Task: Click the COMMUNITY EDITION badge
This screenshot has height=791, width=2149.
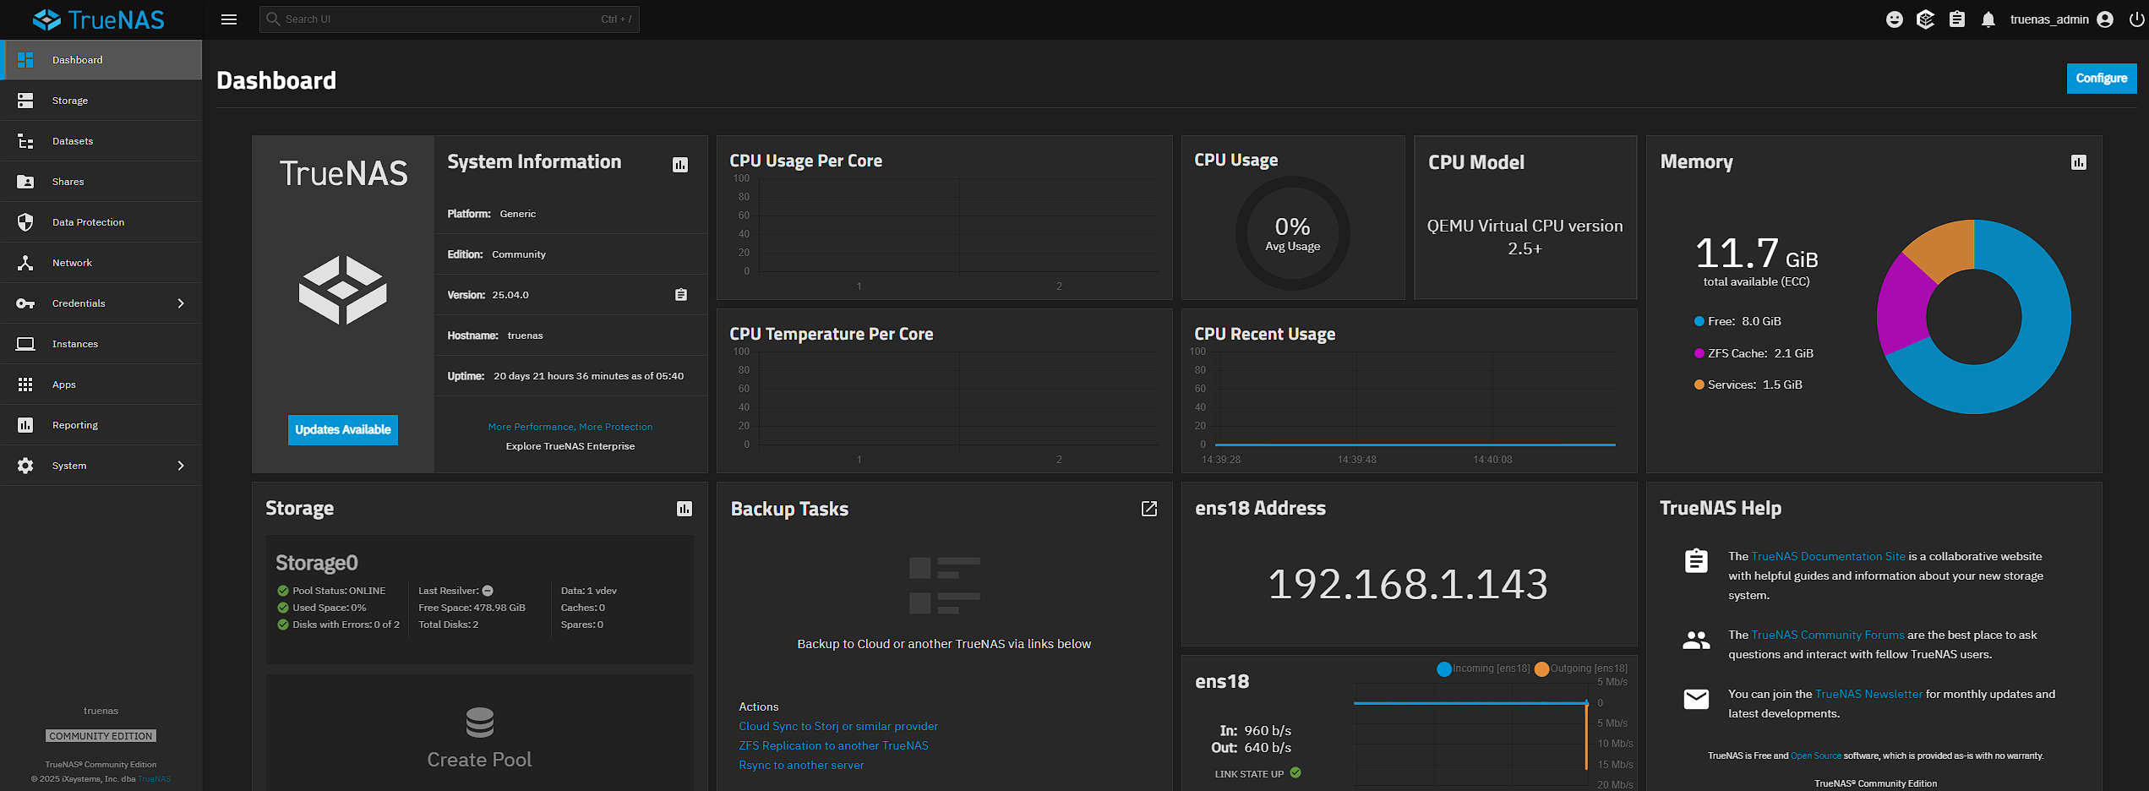Action: pos(101,736)
